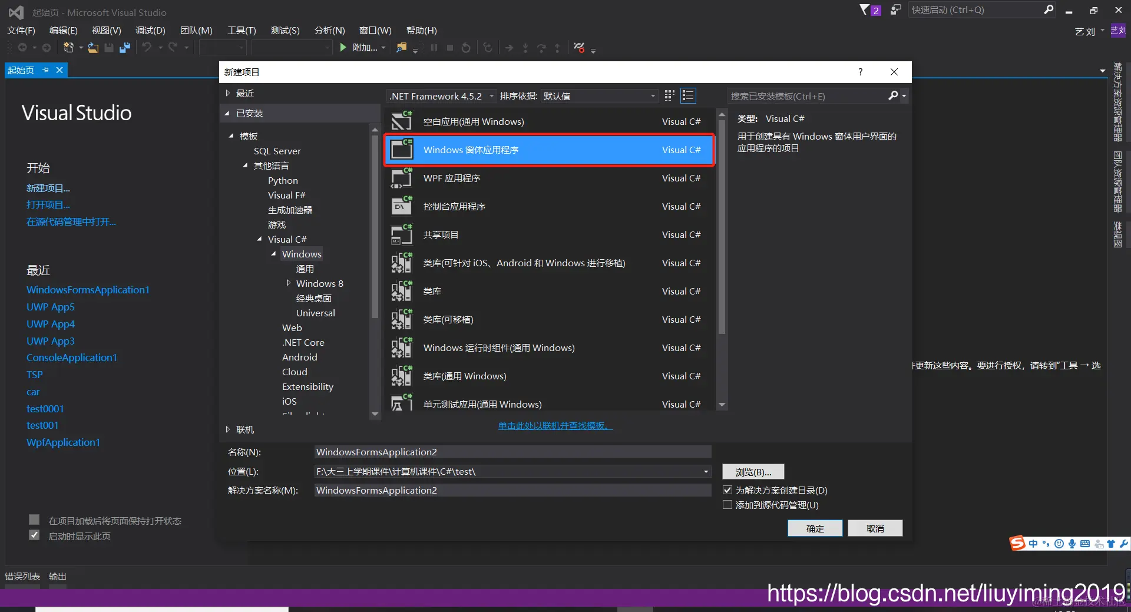
Task: Select the Windows 窗体应用程序 template
Action: [x=549, y=150]
